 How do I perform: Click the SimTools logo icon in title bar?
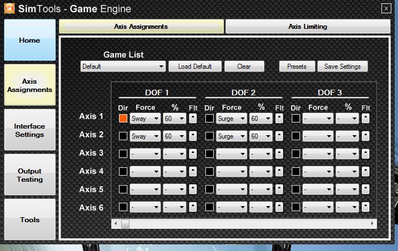click(x=9, y=8)
